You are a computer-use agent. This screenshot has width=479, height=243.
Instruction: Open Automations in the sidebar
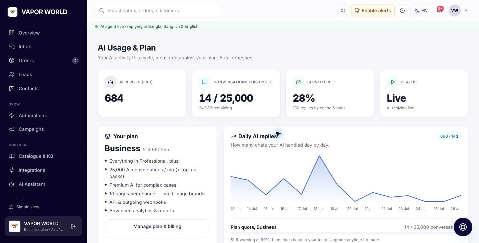44,115
